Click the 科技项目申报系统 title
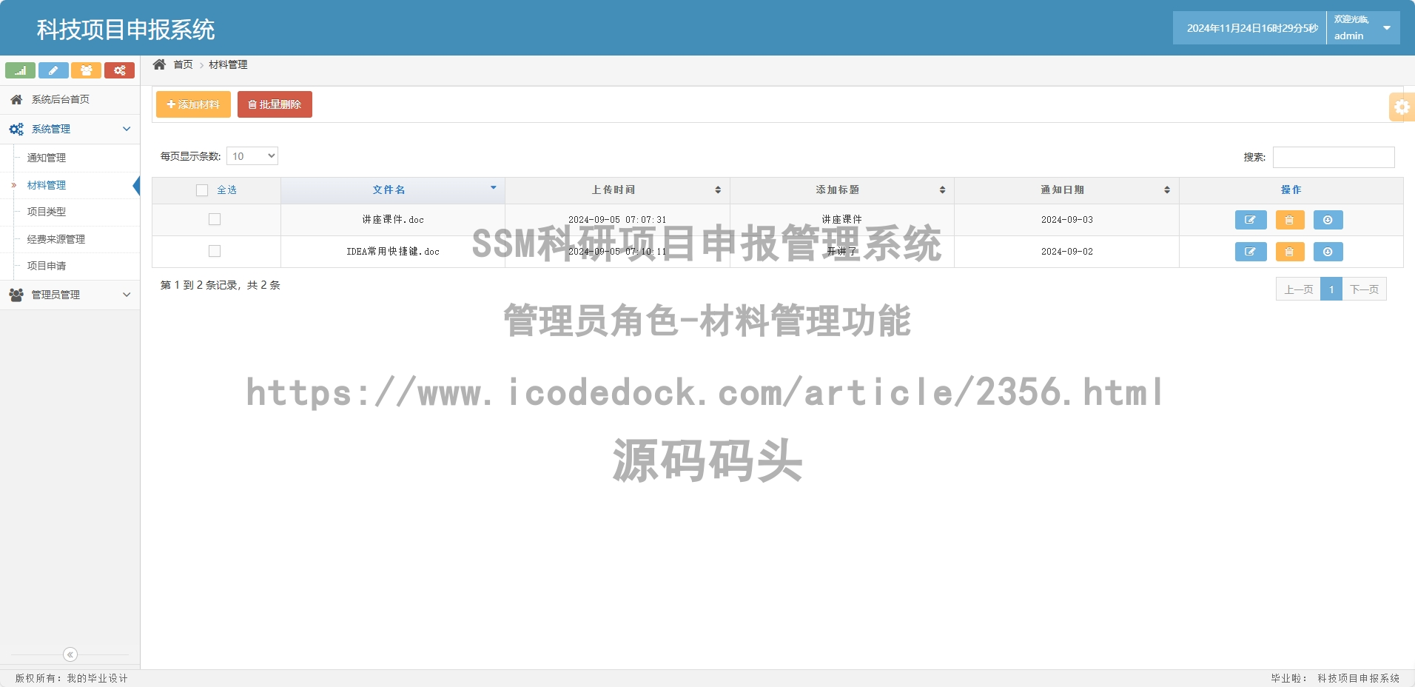 point(126,30)
